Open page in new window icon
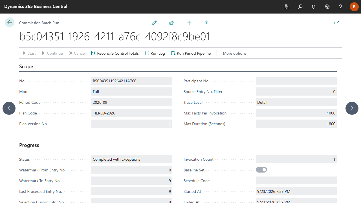 point(336,23)
